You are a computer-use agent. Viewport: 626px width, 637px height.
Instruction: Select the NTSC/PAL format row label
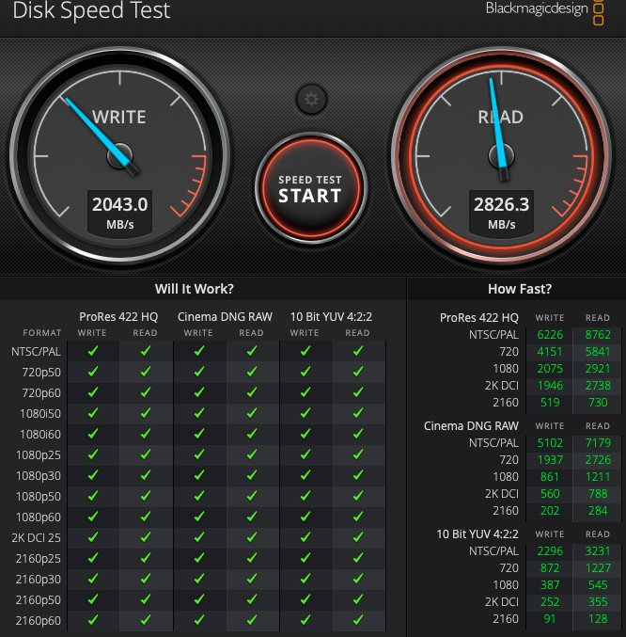pos(36,351)
